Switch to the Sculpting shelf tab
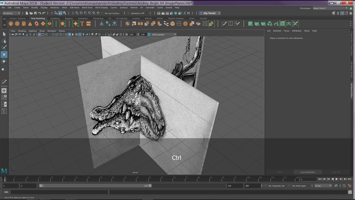The height and width of the screenshot is (200, 355). point(55,18)
